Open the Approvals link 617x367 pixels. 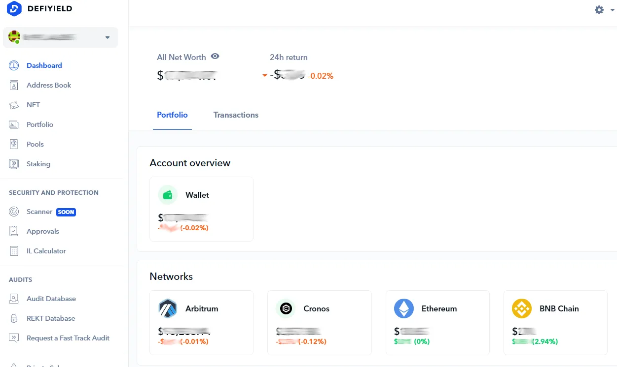43,231
